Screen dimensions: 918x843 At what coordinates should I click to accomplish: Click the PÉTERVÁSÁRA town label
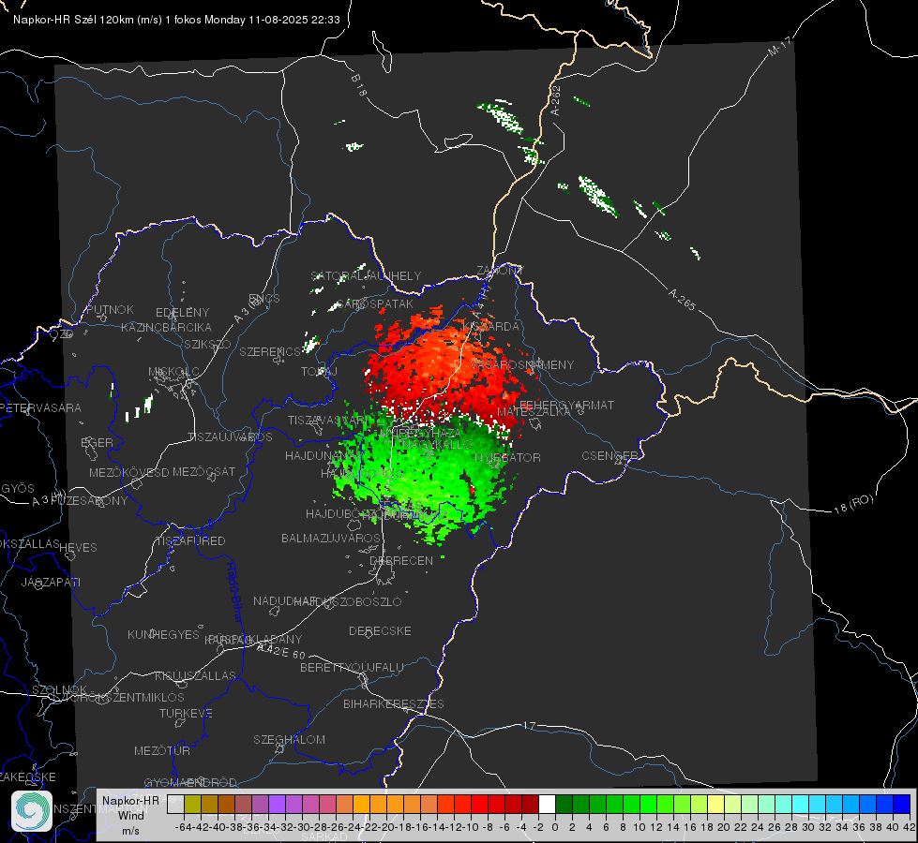[x=40, y=407]
